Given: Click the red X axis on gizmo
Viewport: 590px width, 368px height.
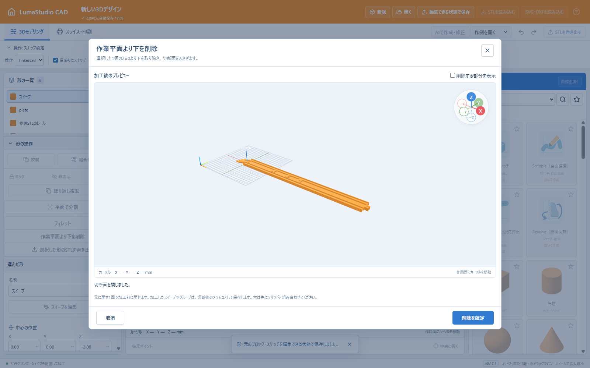Looking at the screenshot, I should pos(480,111).
